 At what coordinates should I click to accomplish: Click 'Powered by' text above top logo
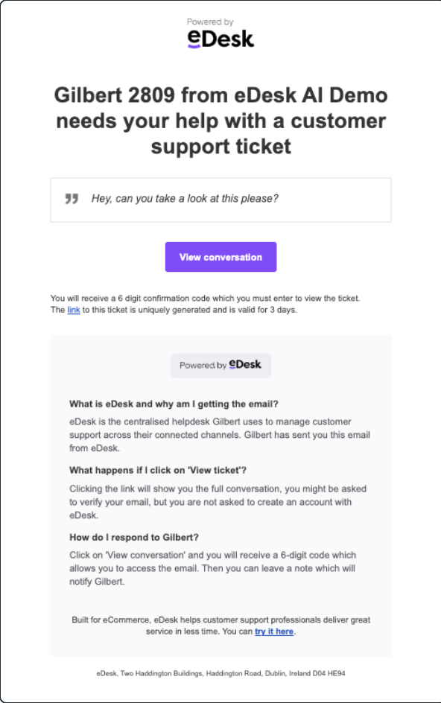coord(210,22)
